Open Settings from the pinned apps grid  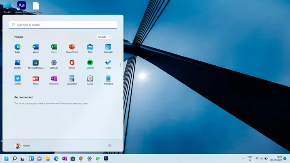(54, 64)
